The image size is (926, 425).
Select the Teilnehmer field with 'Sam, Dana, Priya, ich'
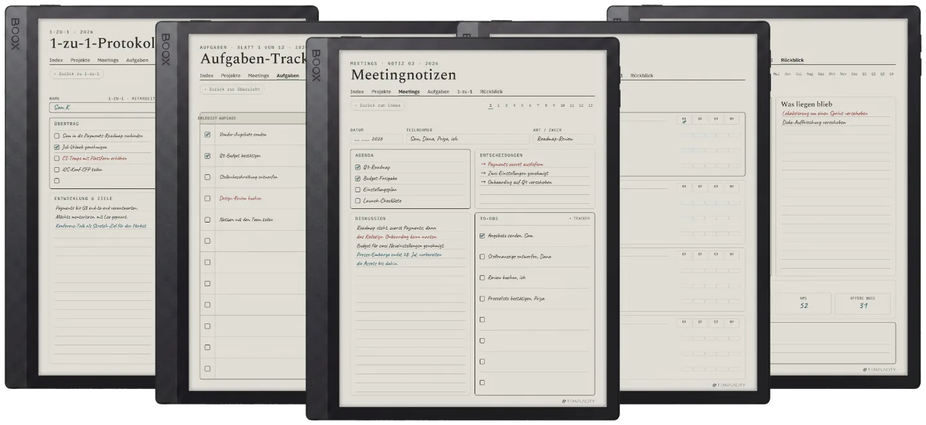(x=466, y=138)
